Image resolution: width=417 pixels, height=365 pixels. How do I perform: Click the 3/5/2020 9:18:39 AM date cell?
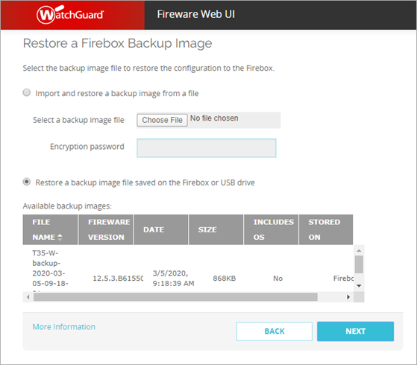[173, 279]
